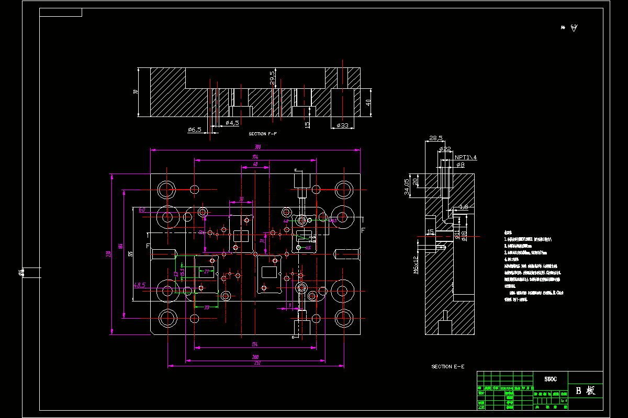Image resolution: width=628 pixels, height=418 pixels.
Task: Select the NPT1\4 thread callout
Action: (466, 157)
